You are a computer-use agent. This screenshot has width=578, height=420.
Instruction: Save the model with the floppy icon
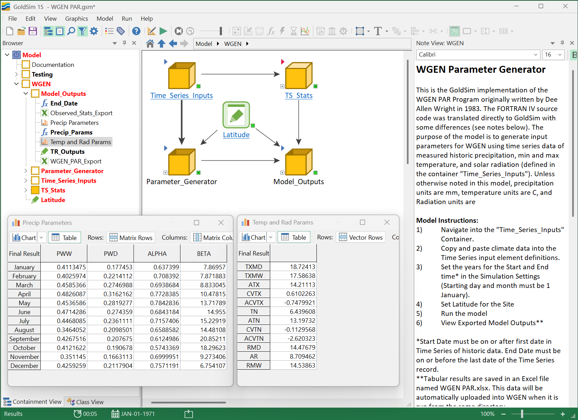click(33, 31)
